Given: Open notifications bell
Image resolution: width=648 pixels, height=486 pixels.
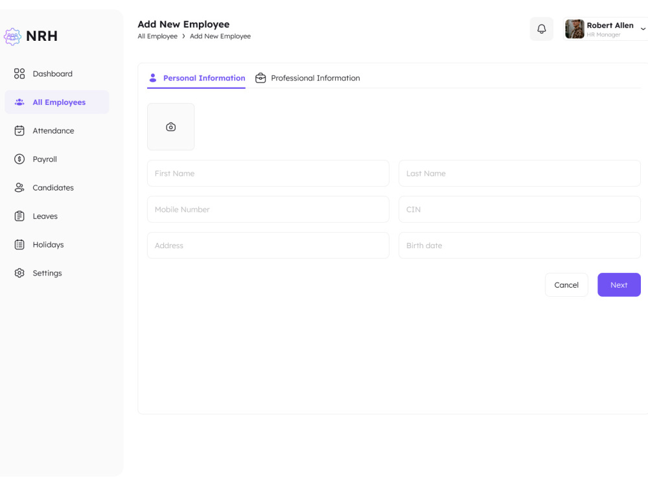Looking at the screenshot, I should 541,29.
